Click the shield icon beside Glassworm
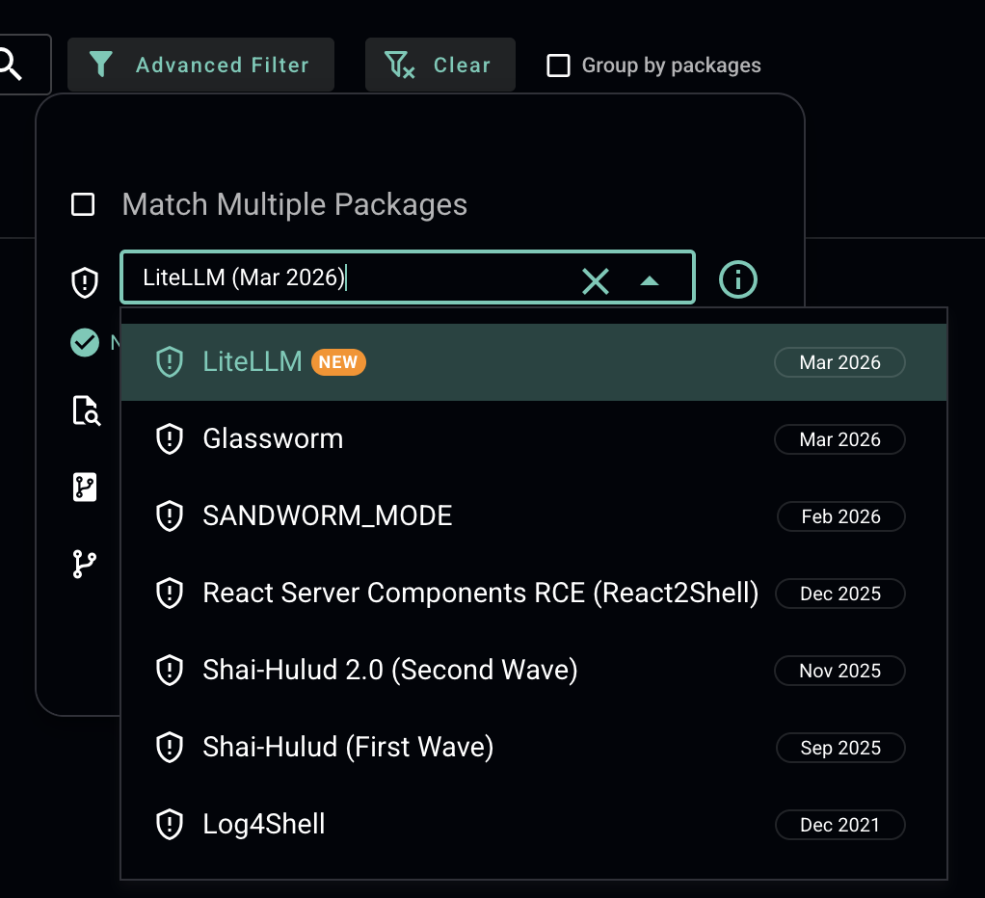Screen dimensions: 985x898 tap(169, 439)
